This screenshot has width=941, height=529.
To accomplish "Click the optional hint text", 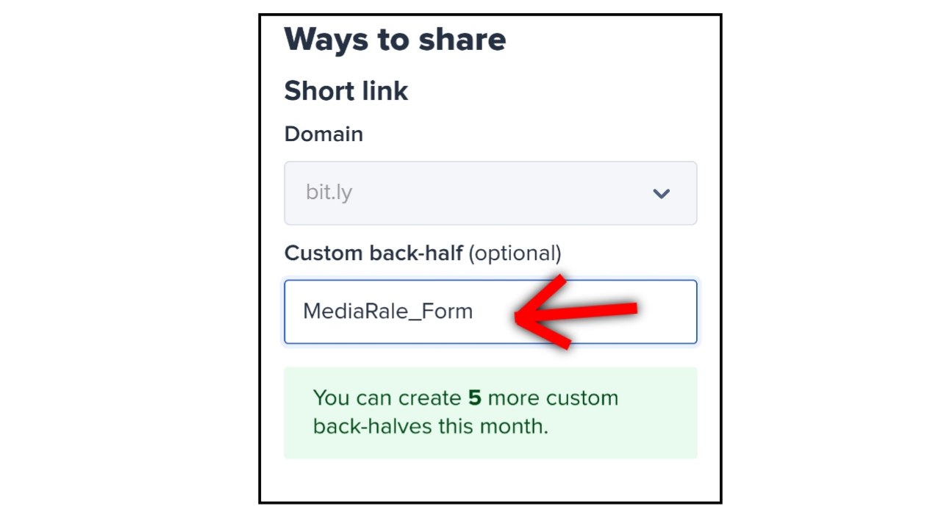I will pos(515,253).
